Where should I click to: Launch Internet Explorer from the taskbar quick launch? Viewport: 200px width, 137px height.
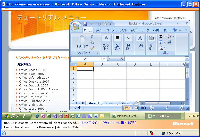[x=37, y=116]
